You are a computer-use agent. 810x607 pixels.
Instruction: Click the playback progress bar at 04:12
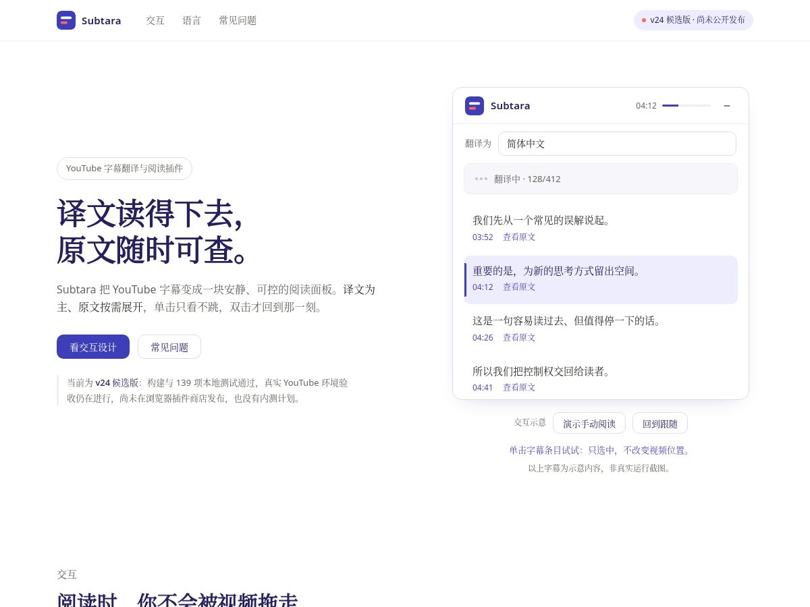[686, 106]
